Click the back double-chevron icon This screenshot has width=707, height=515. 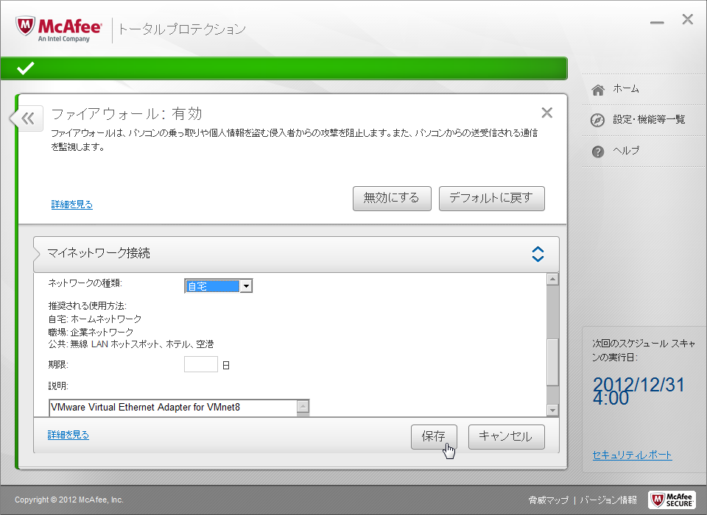(x=28, y=118)
